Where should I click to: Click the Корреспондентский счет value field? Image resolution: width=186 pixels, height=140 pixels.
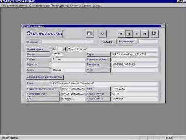[x=73, y=89]
